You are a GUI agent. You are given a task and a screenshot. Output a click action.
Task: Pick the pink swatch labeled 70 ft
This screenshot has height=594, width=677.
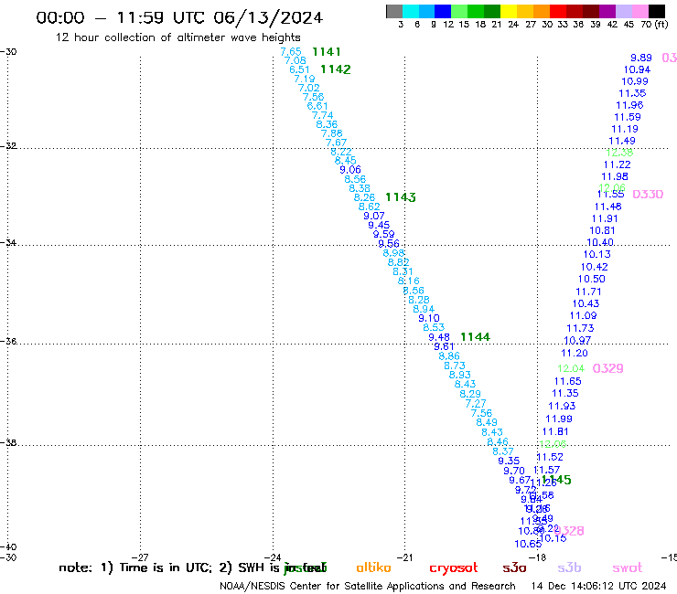point(640,11)
